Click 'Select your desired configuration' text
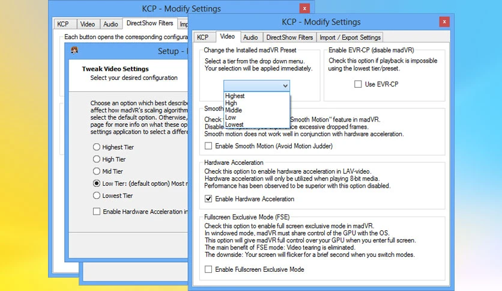502x291 pixels. [x=134, y=78]
